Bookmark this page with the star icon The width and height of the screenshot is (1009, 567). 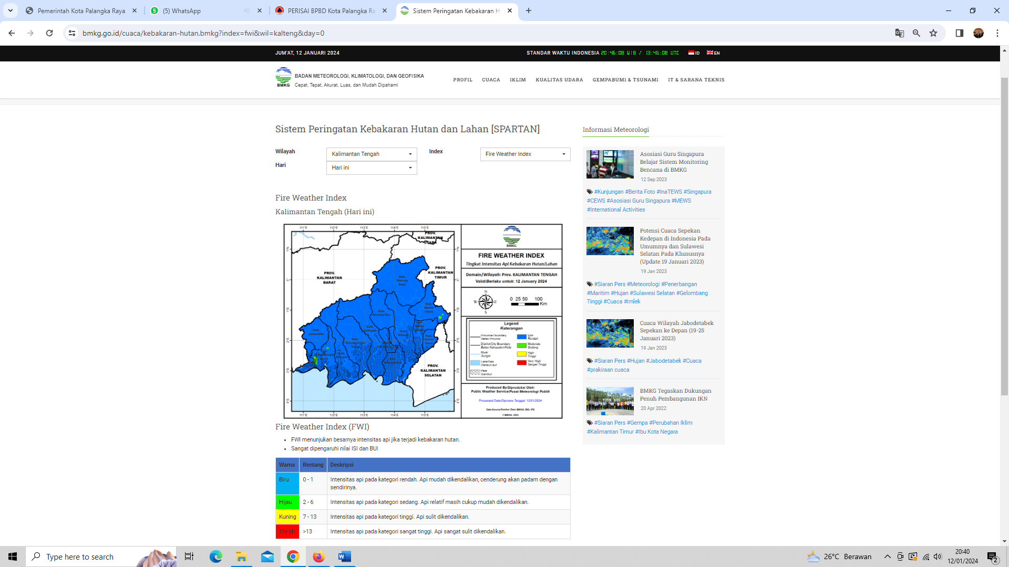click(x=933, y=33)
